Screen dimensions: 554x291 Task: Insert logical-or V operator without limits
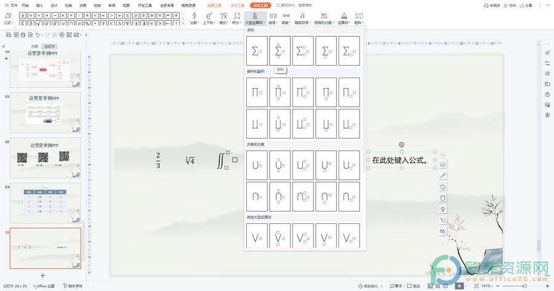(257, 236)
